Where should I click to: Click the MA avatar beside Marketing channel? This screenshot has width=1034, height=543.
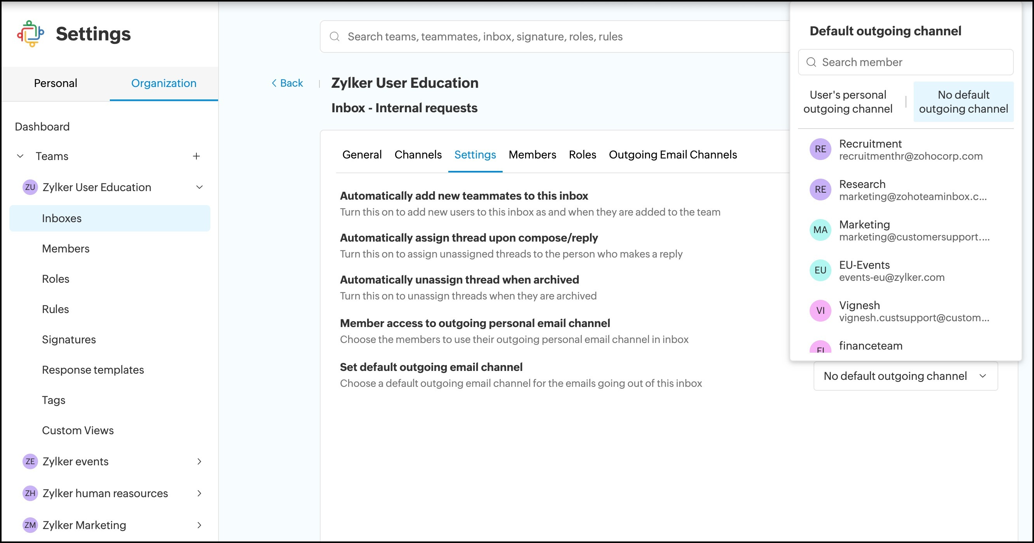820,230
